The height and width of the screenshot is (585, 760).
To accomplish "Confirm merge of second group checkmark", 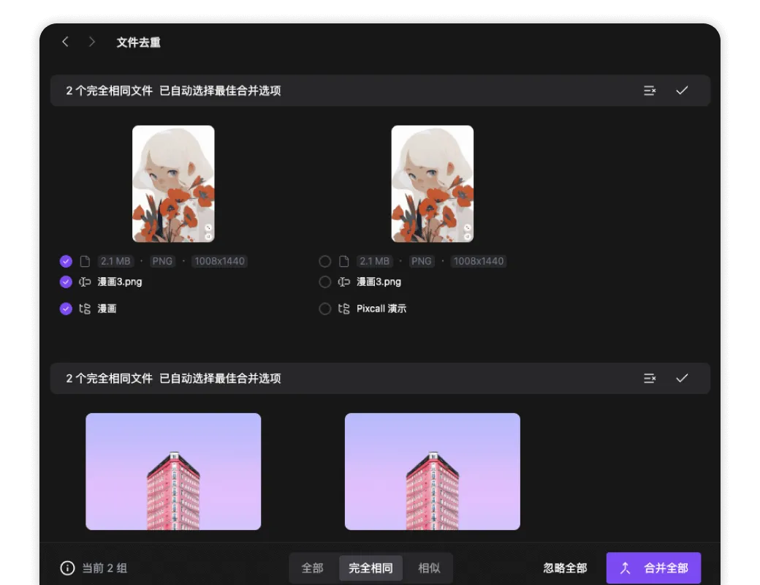I will click(682, 378).
